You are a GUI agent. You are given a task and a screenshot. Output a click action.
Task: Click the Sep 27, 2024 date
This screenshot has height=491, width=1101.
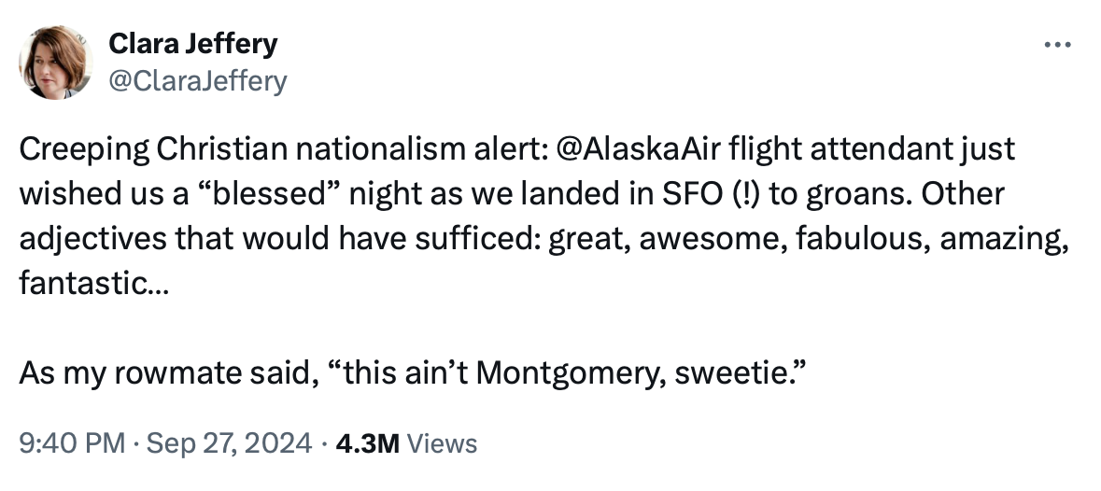tap(225, 442)
